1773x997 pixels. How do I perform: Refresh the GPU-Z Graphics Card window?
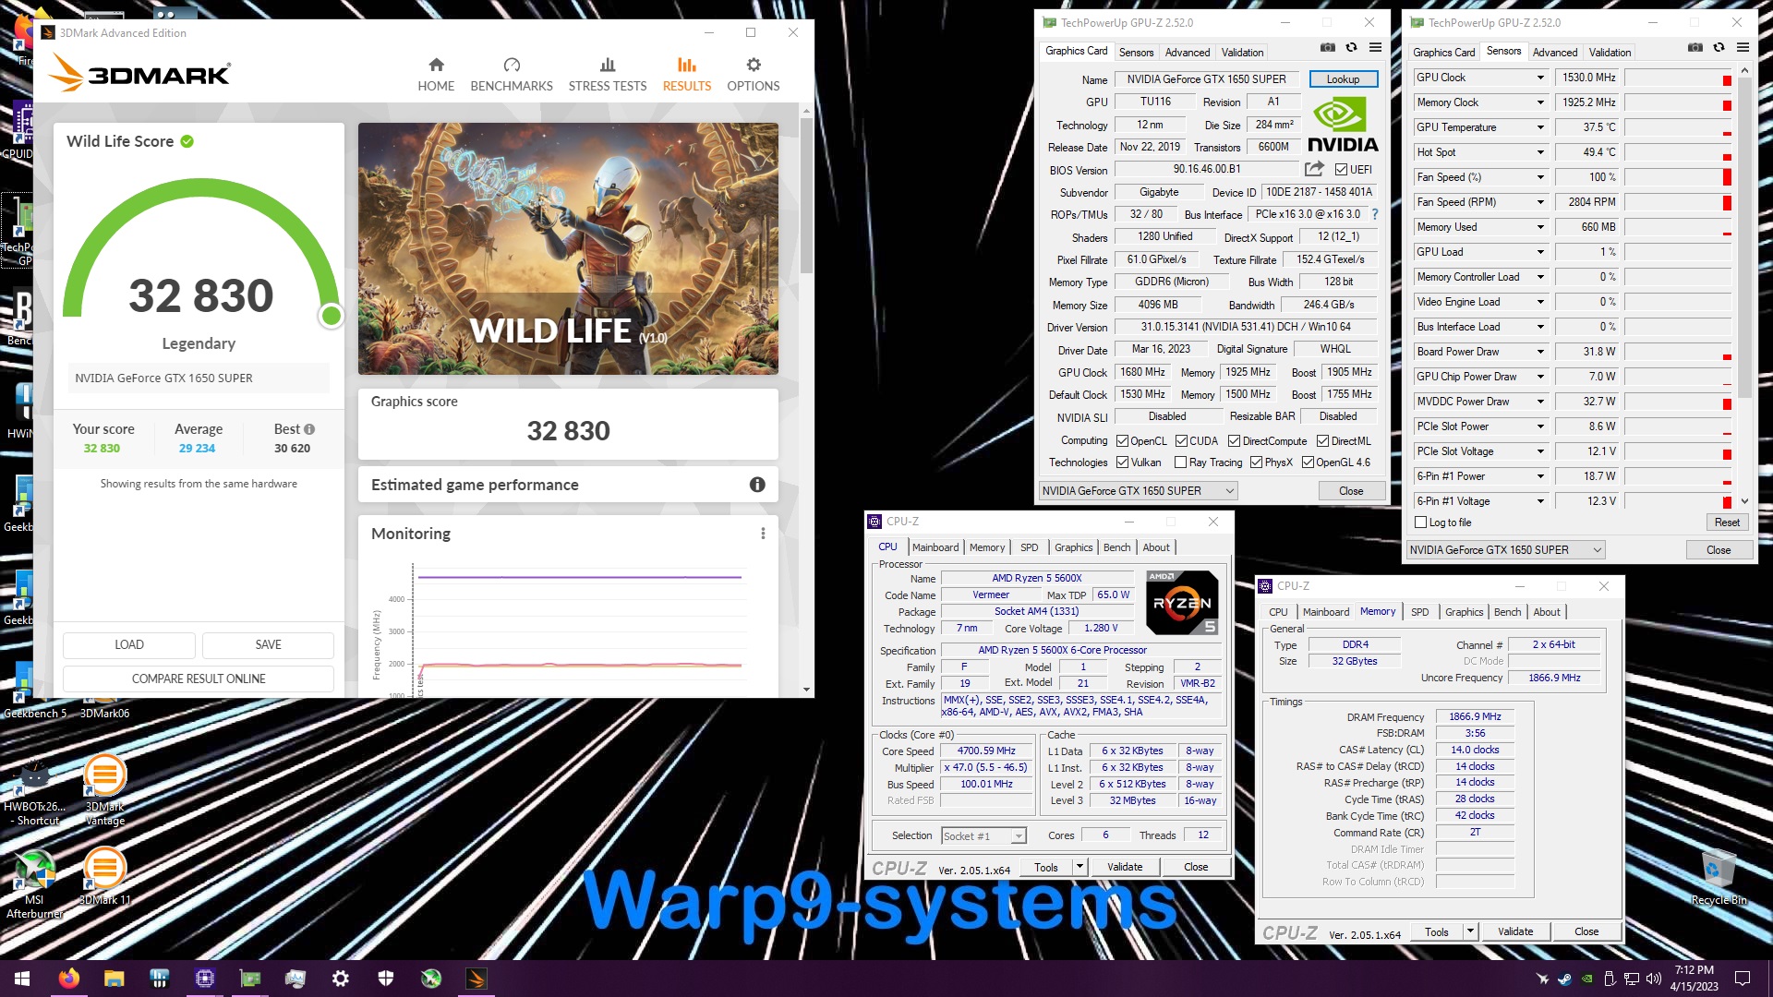pos(1351,48)
